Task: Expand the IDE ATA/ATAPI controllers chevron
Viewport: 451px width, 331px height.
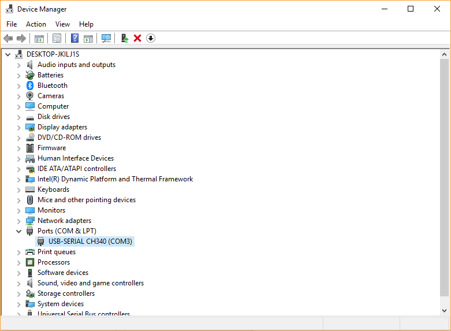Action: [x=18, y=169]
